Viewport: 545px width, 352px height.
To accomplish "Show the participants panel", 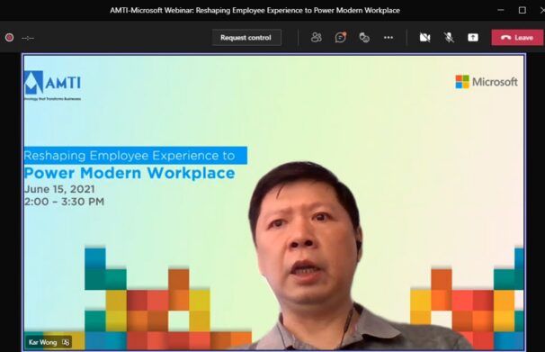I will tap(316, 37).
